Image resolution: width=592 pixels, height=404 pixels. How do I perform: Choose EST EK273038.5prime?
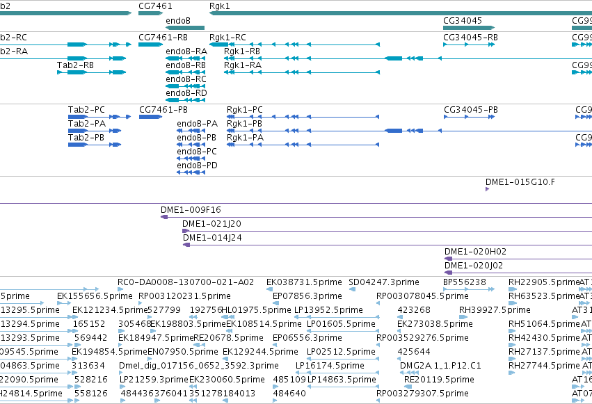pos(435,325)
